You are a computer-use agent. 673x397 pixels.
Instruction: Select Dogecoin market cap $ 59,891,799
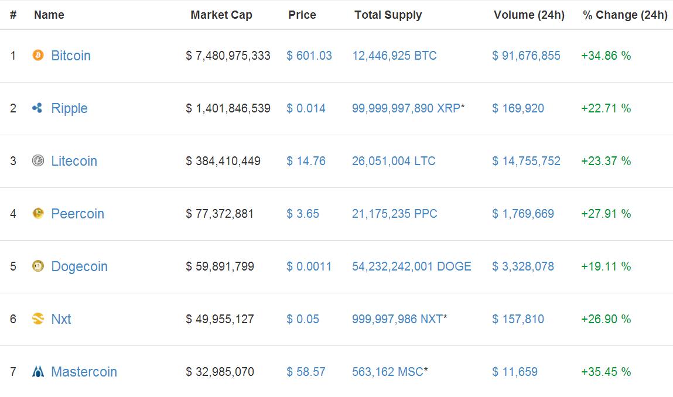click(x=220, y=266)
